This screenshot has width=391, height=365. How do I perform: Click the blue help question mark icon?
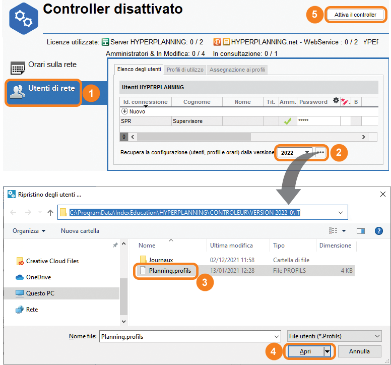coord(378,231)
